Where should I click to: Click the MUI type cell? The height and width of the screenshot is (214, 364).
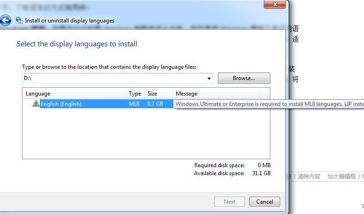[x=134, y=104]
